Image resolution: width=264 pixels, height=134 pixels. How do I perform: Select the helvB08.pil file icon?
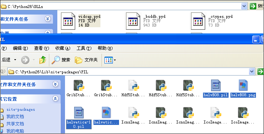216,85
